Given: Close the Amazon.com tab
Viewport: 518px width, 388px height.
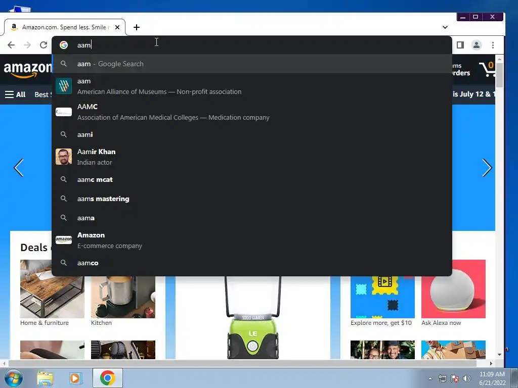Looking at the screenshot, I should tap(117, 27).
